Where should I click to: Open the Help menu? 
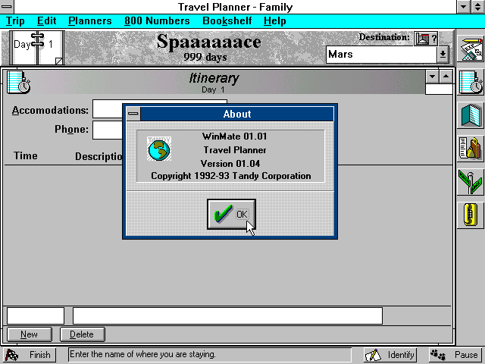click(x=274, y=20)
